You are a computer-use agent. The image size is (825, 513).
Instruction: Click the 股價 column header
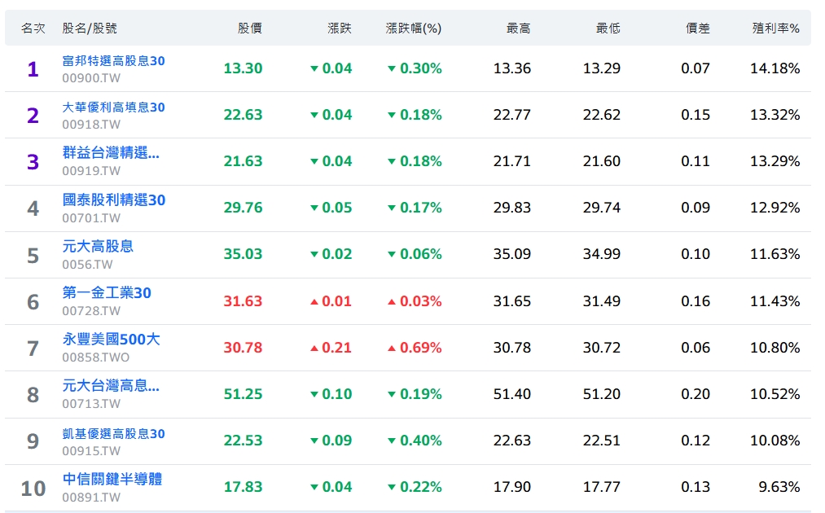point(250,28)
